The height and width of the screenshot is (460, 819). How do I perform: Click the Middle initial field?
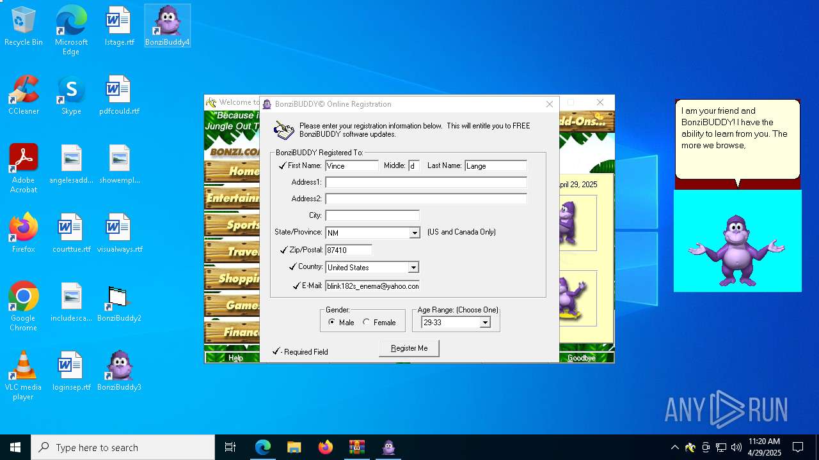coord(414,165)
